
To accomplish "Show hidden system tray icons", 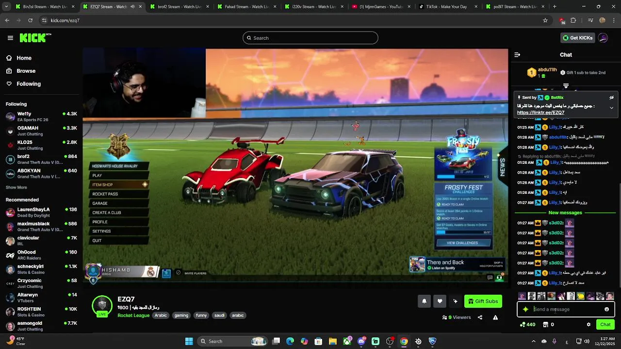I will [x=533, y=341].
